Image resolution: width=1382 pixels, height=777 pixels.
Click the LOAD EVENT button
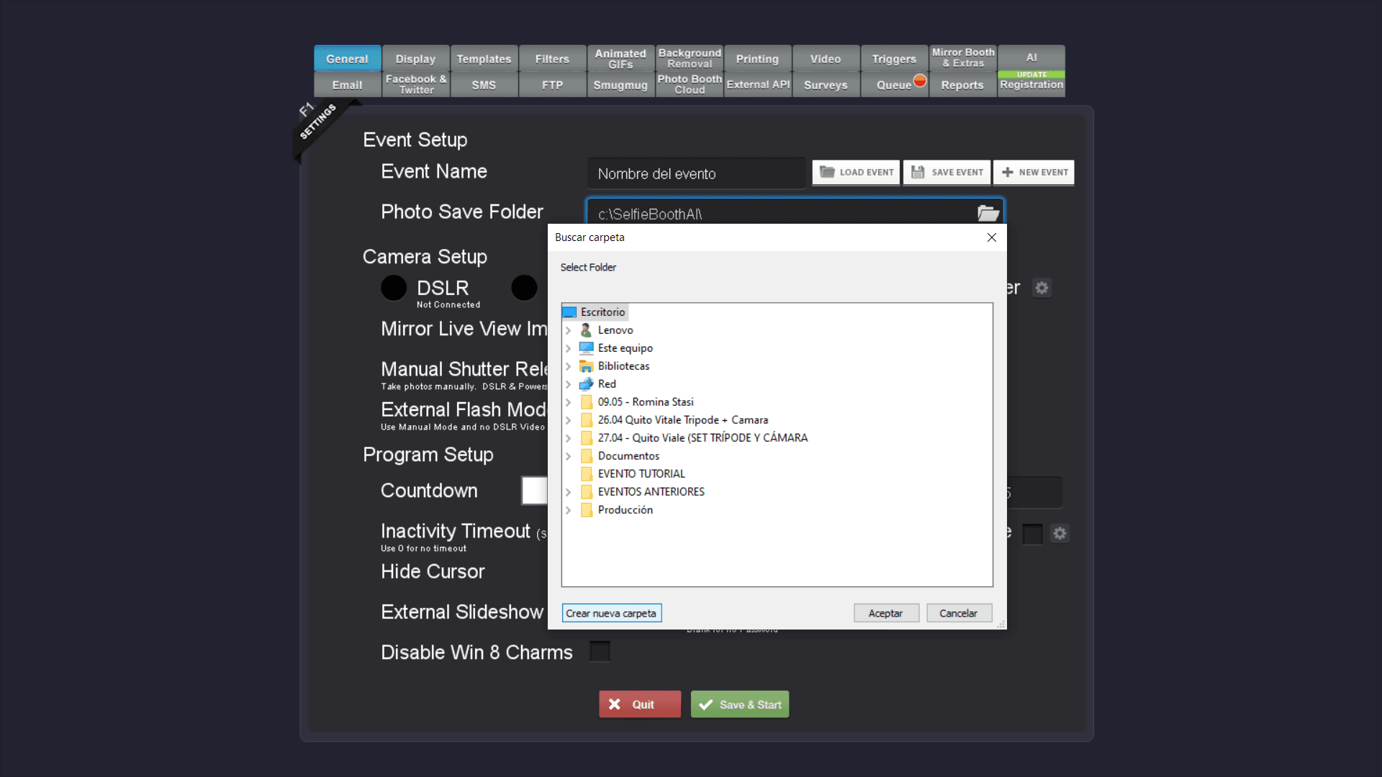click(x=857, y=173)
